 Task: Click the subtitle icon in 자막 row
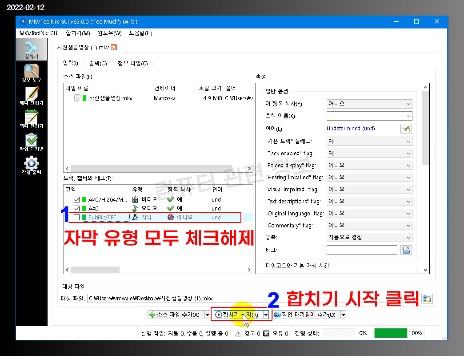tap(135, 217)
